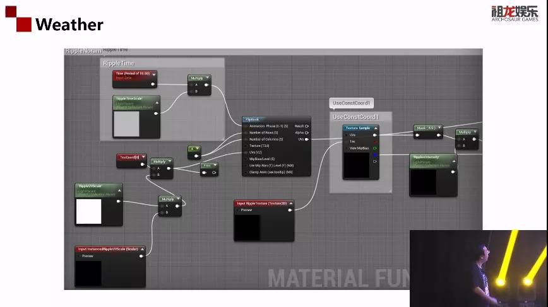Collapse the Texture Sample node arrow
Image resolution: width=548 pixels, height=307 pixels.
376,128
